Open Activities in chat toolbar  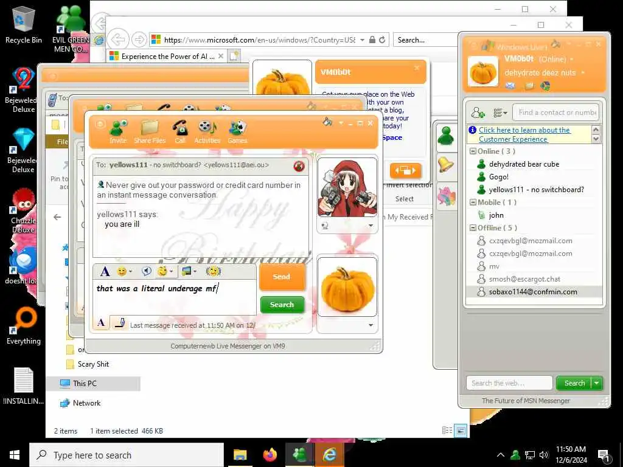pyautogui.click(x=207, y=132)
